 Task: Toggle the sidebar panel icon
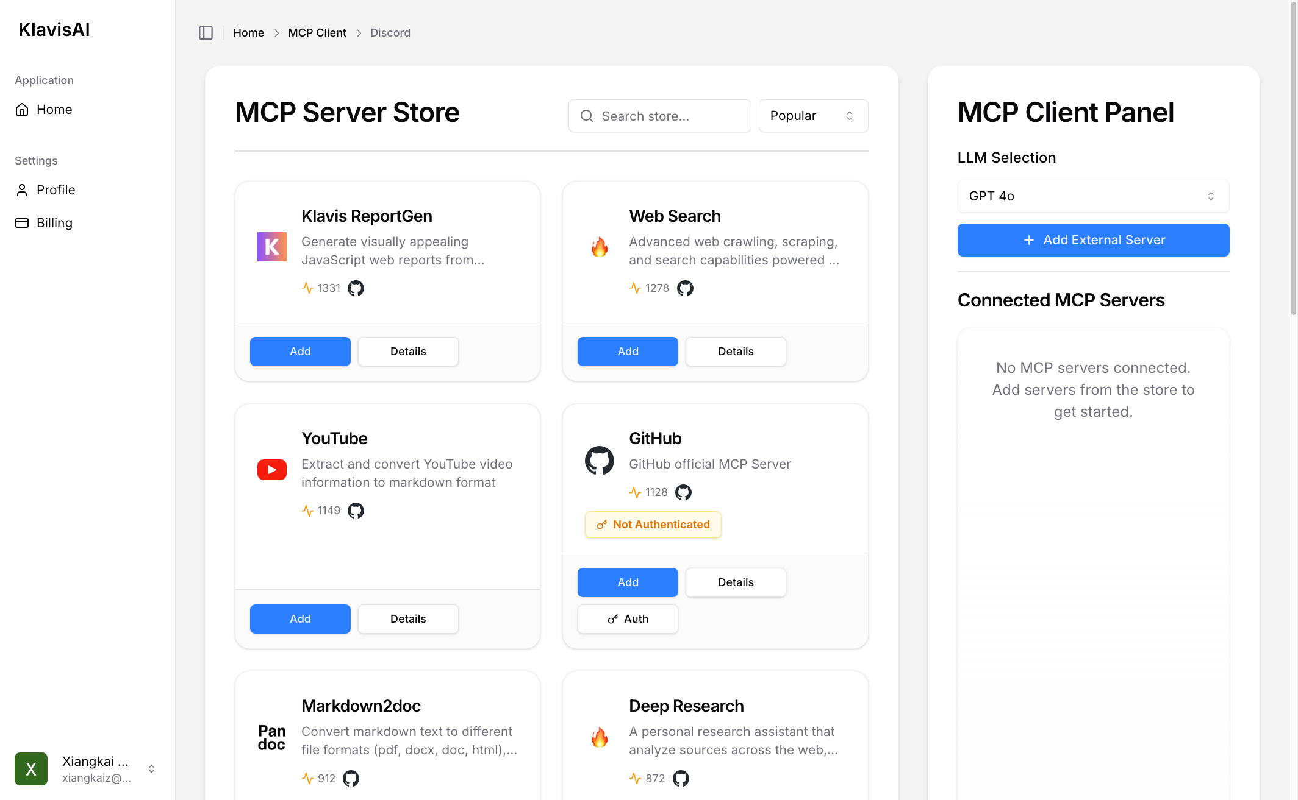pyautogui.click(x=206, y=33)
